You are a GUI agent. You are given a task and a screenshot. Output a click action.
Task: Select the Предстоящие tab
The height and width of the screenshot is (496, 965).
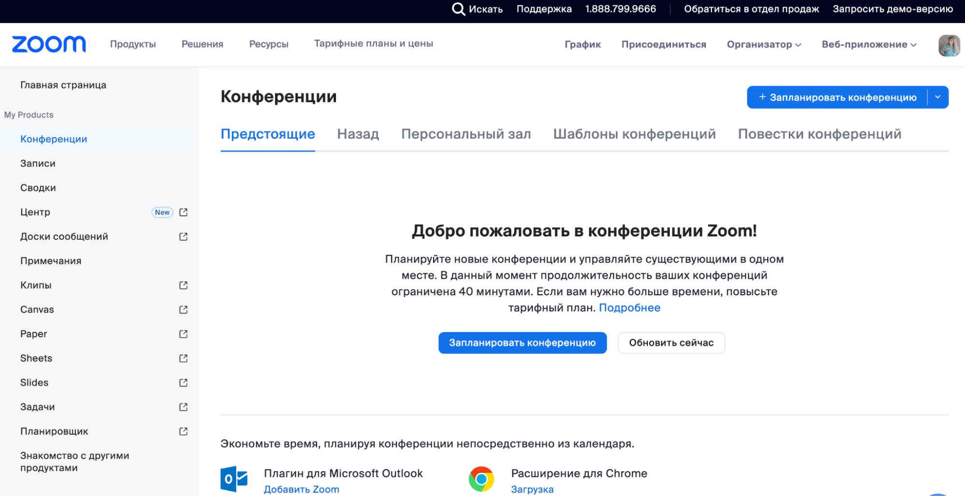(268, 134)
